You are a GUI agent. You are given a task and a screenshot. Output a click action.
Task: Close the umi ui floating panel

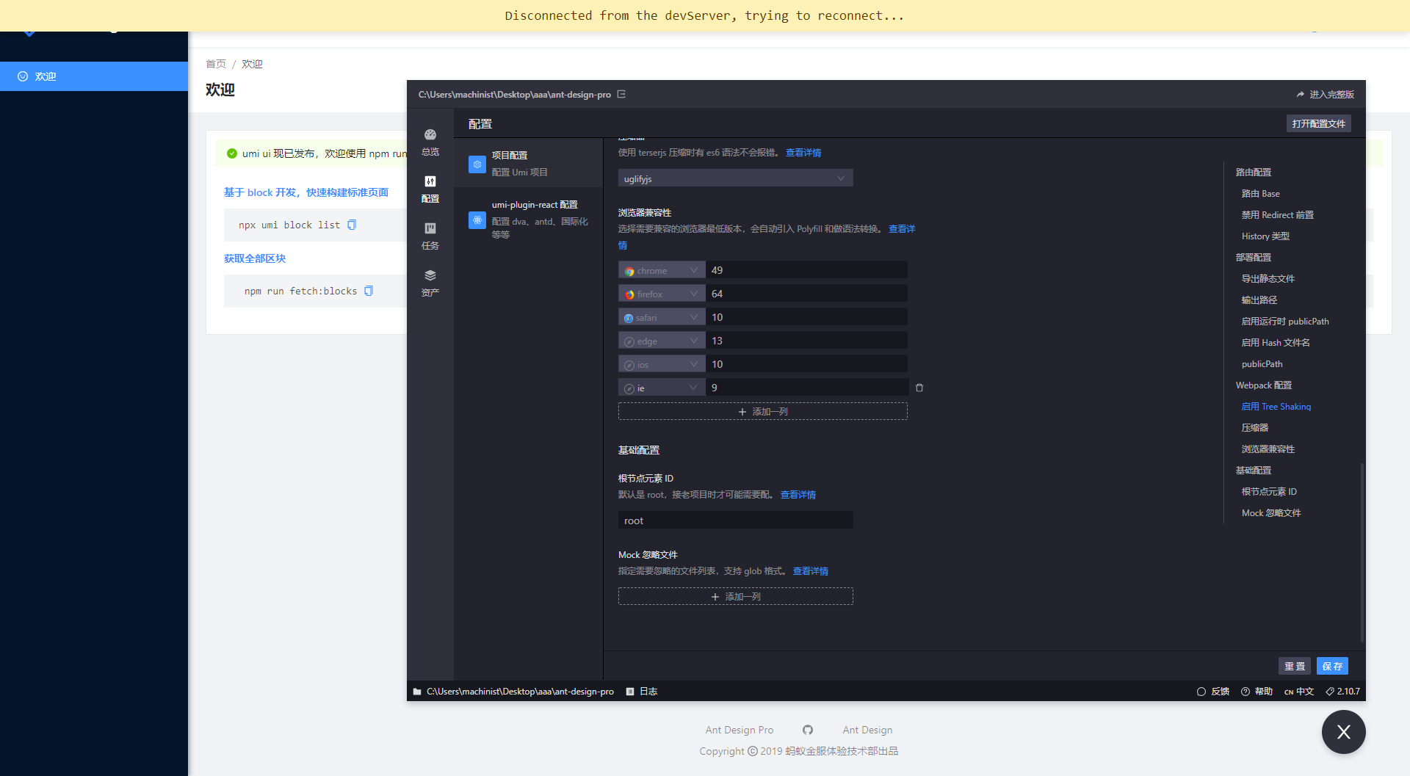pos(1343,732)
